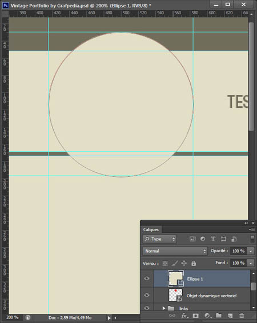This screenshot has height=323, width=257.
Task: Add a layer mask
Action: point(195,316)
